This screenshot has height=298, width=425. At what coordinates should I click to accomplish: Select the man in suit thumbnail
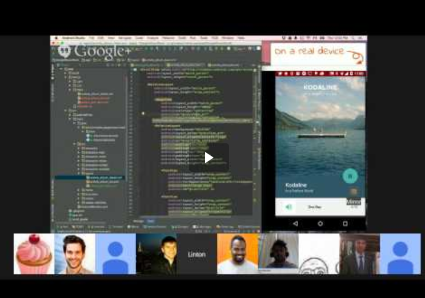click(359, 254)
